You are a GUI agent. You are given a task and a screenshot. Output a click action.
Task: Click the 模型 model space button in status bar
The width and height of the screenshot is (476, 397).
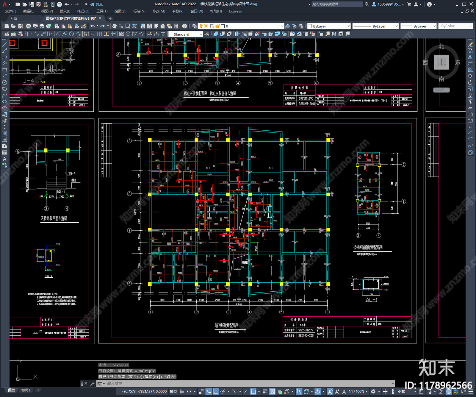173,391
